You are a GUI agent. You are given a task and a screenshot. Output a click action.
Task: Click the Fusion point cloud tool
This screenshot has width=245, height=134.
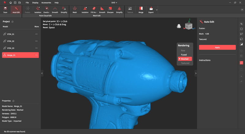click(x=28, y=10)
